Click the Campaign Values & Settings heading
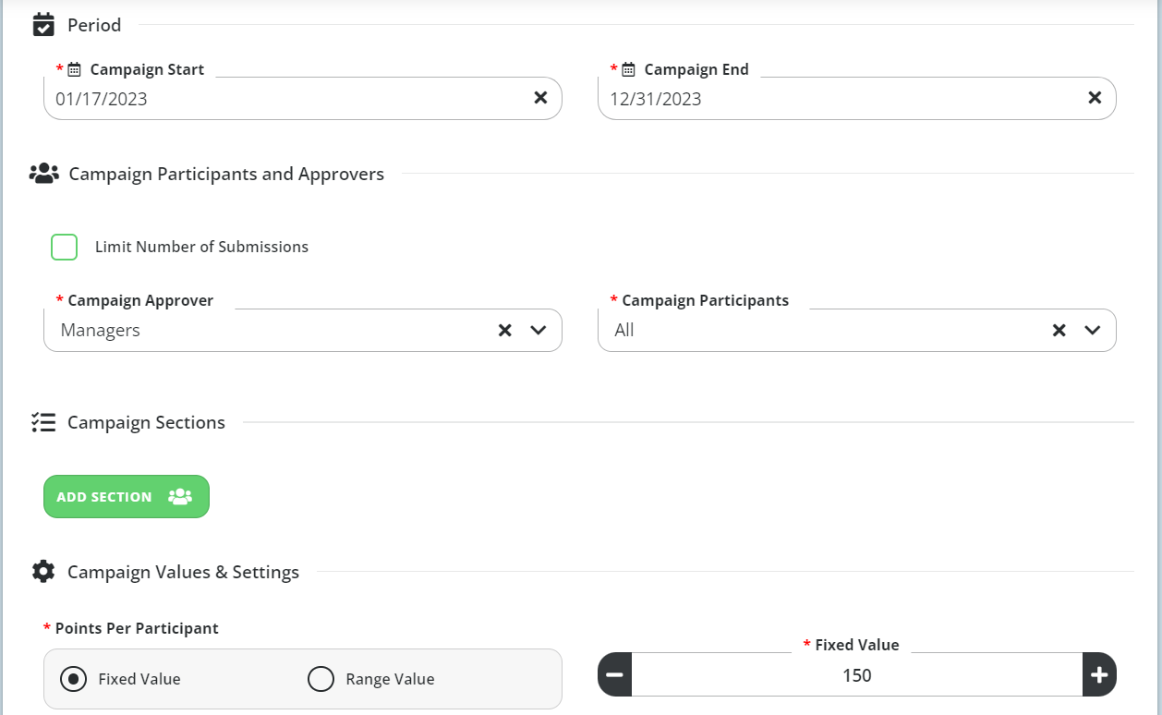 (x=183, y=572)
